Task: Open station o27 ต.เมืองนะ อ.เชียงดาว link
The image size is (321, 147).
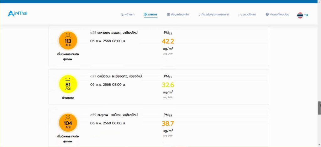Action: click(116, 76)
